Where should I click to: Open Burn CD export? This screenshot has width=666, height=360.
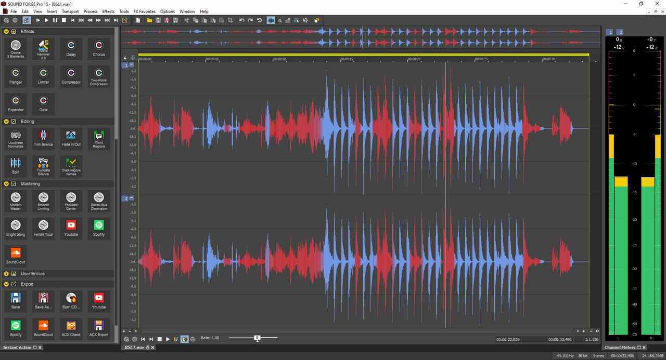click(71, 301)
